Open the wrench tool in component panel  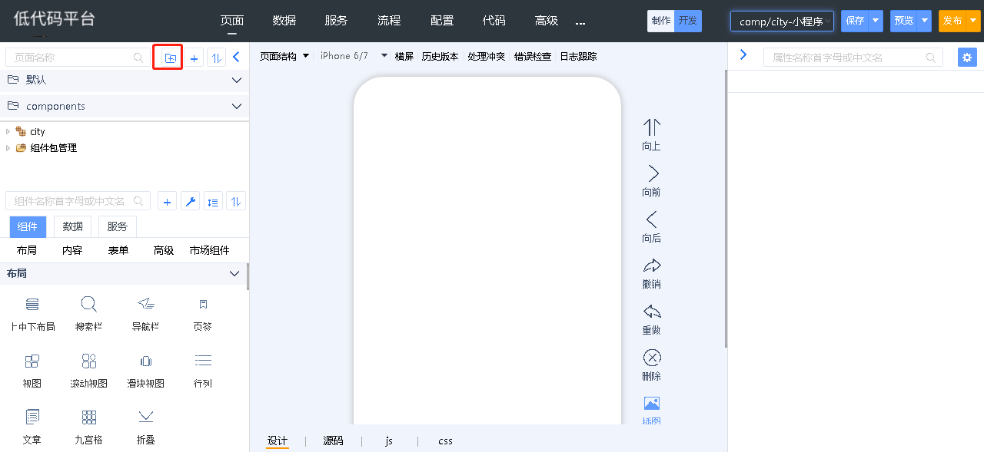[x=191, y=201]
